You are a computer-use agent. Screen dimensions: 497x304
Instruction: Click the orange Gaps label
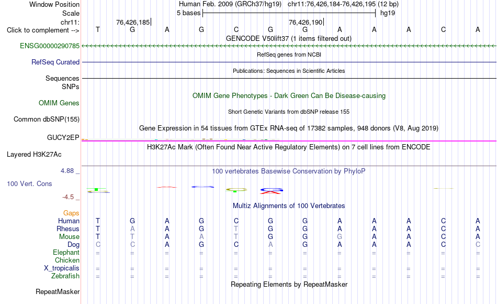[71, 213]
